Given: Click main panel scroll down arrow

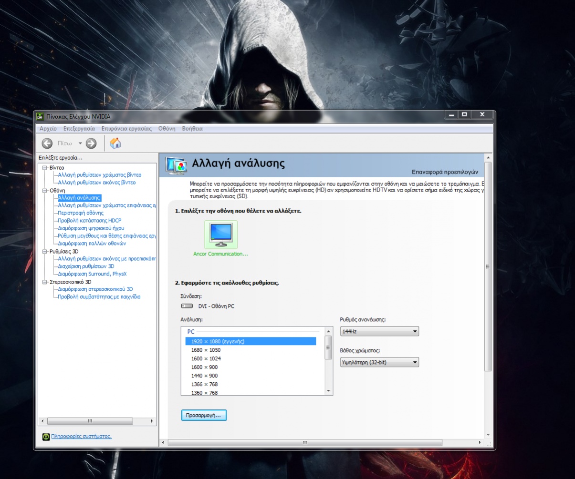Looking at the screenshot, I should click(x=488, y=434).
